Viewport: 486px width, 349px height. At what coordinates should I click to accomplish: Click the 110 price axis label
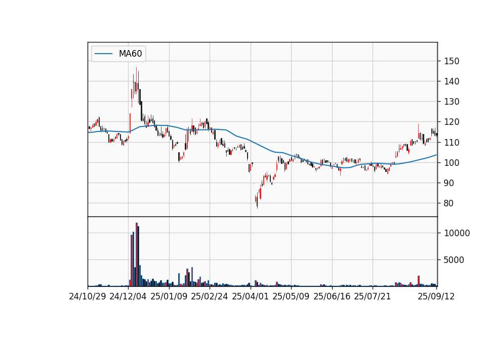click(x=452, y=143)
